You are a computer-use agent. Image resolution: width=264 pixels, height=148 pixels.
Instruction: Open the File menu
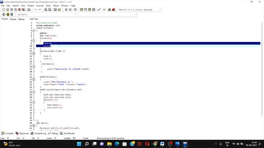click(3, 6)
